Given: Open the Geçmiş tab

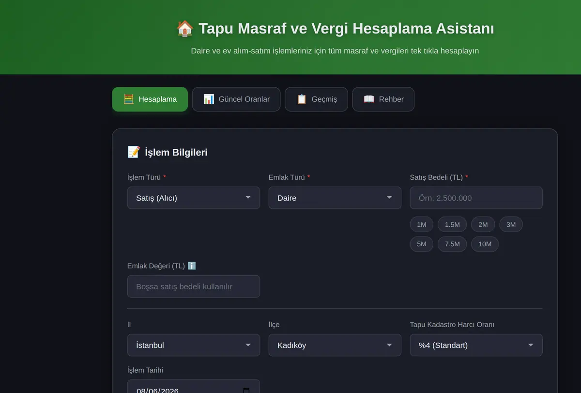Looking at the screenshot, I should click(316, 99).
